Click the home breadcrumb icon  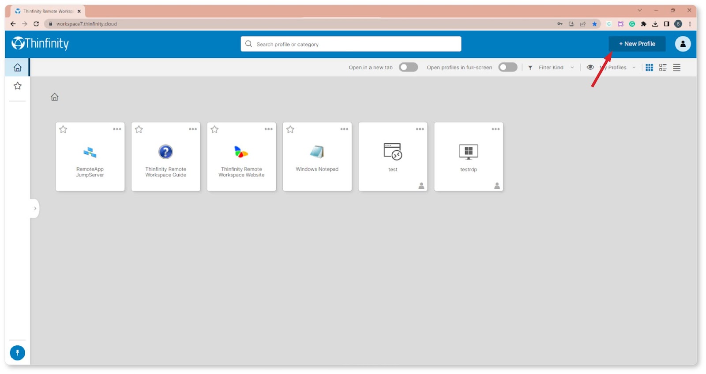click(55, 97)
